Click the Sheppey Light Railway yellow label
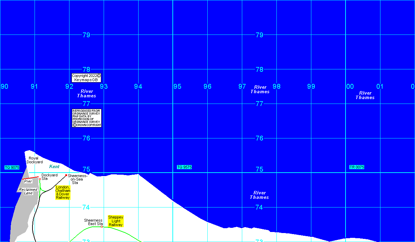This screenshot has height=242, width=415. pyautogui.click(x=115, y=221)
